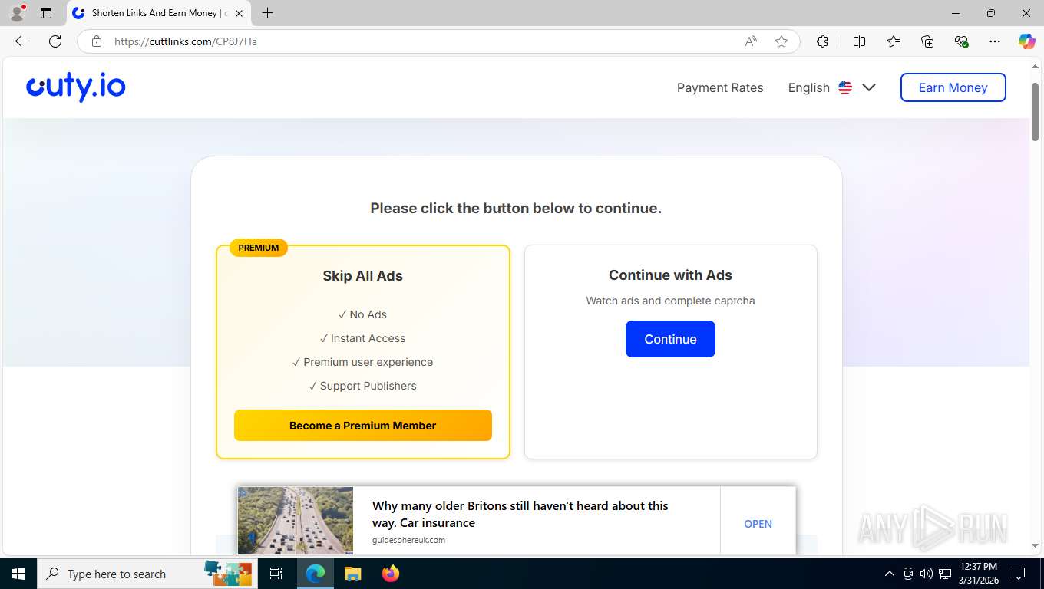Screen dimensions: 1044x589
Task: Close the Shorten Links And Earn Money tab
Action: (240, 13)
